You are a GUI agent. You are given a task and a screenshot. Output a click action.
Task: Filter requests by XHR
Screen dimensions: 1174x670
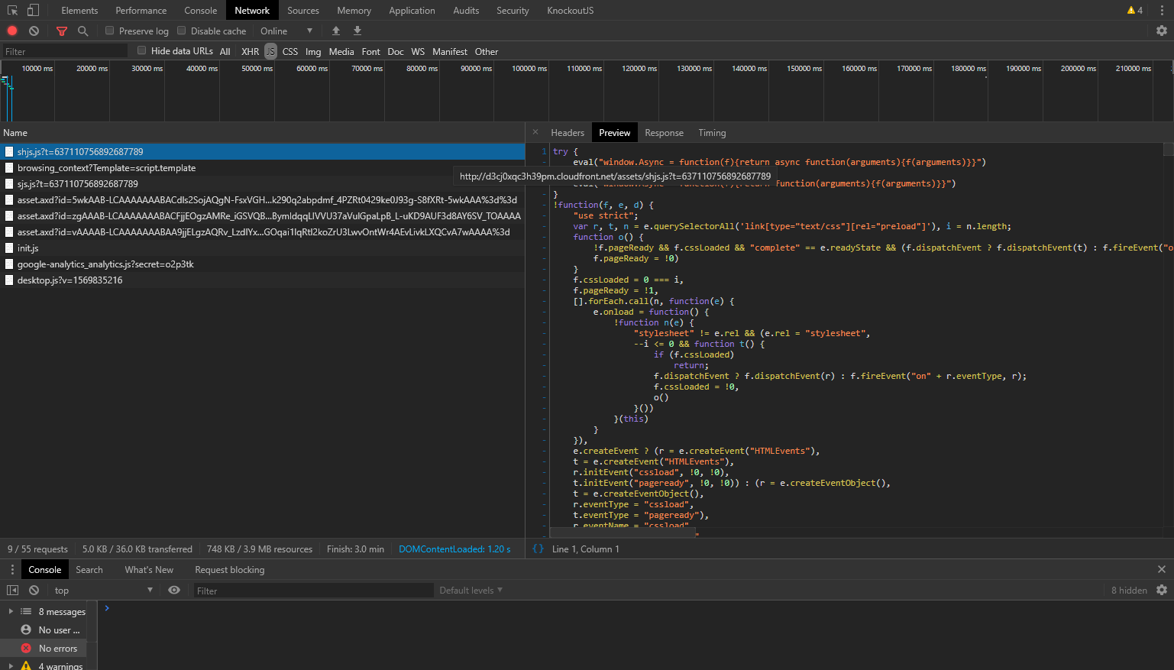click(x=250, y=51)
